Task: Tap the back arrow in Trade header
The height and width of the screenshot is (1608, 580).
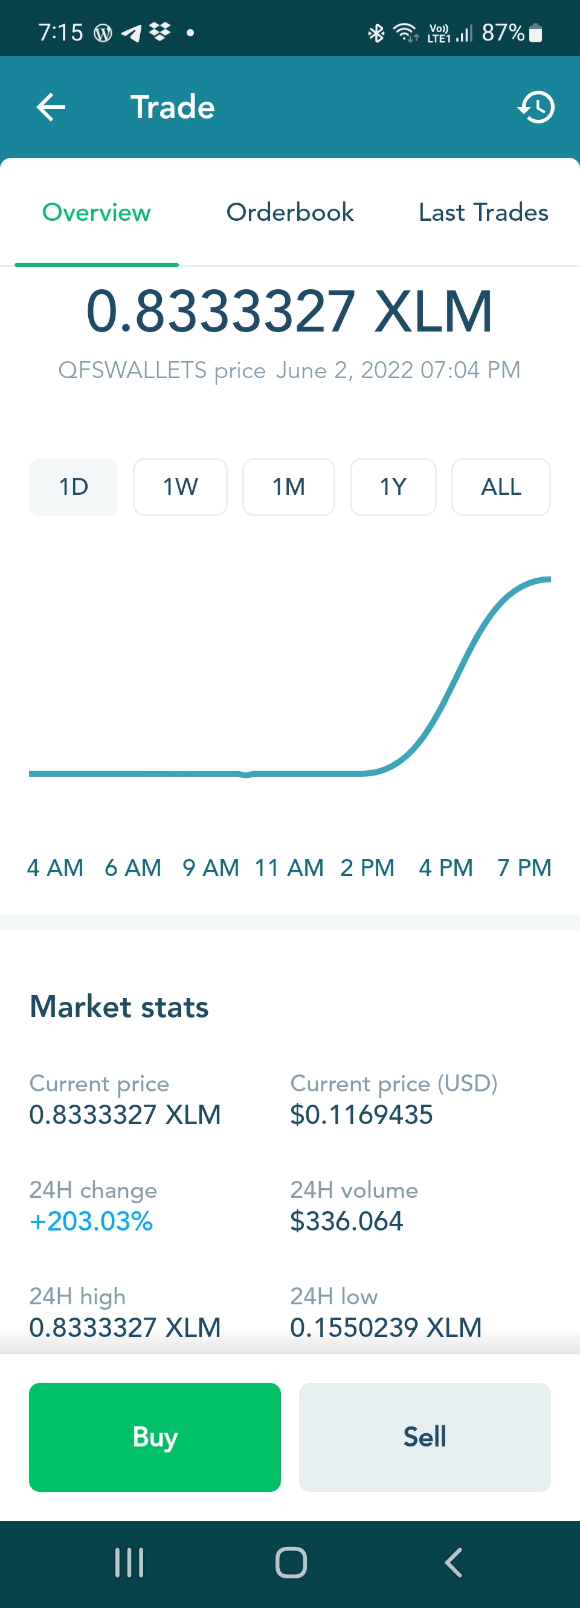Action: 51,106
